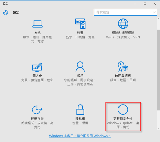Click Wi-Fi、飛航模式、VPN description text
Viewport: 160px width, 142px height.
pyautogui.click(x=123, y=37)
